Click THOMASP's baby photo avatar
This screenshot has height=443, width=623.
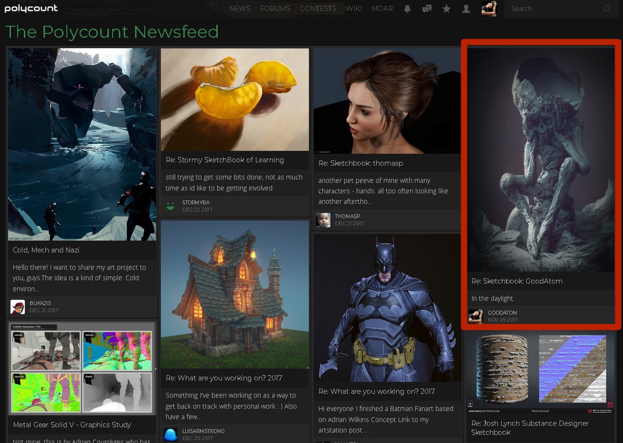click(x=323, y=220)
